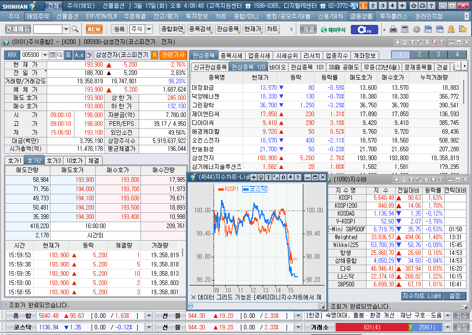Click the help icon in the 지수바 window title bar

pyautogui.click(x=441, y=180)
